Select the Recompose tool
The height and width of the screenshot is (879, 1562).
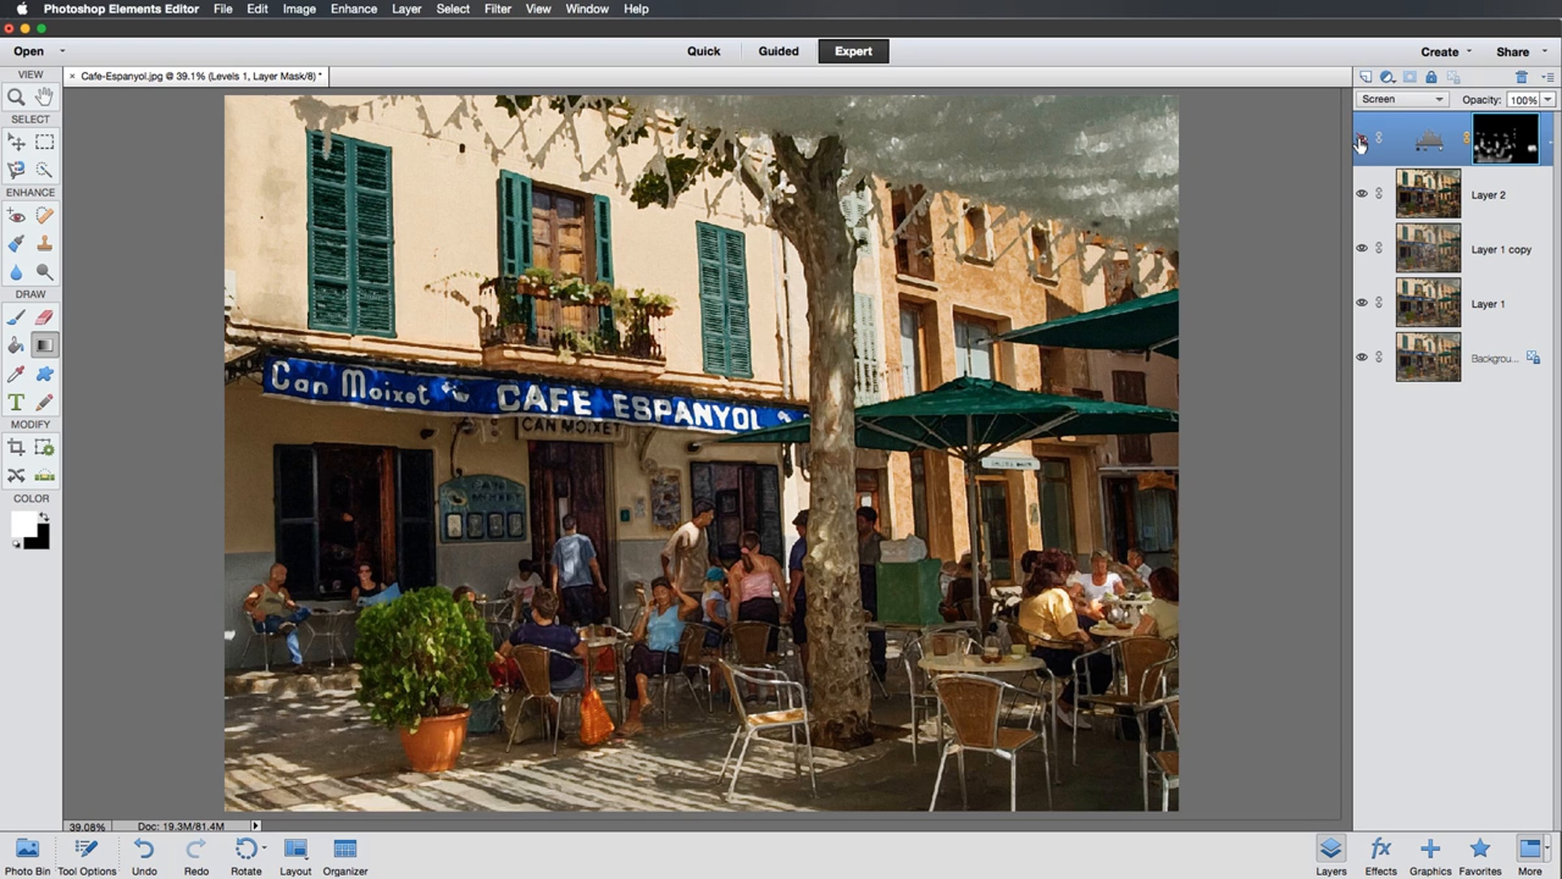[44, 447]
